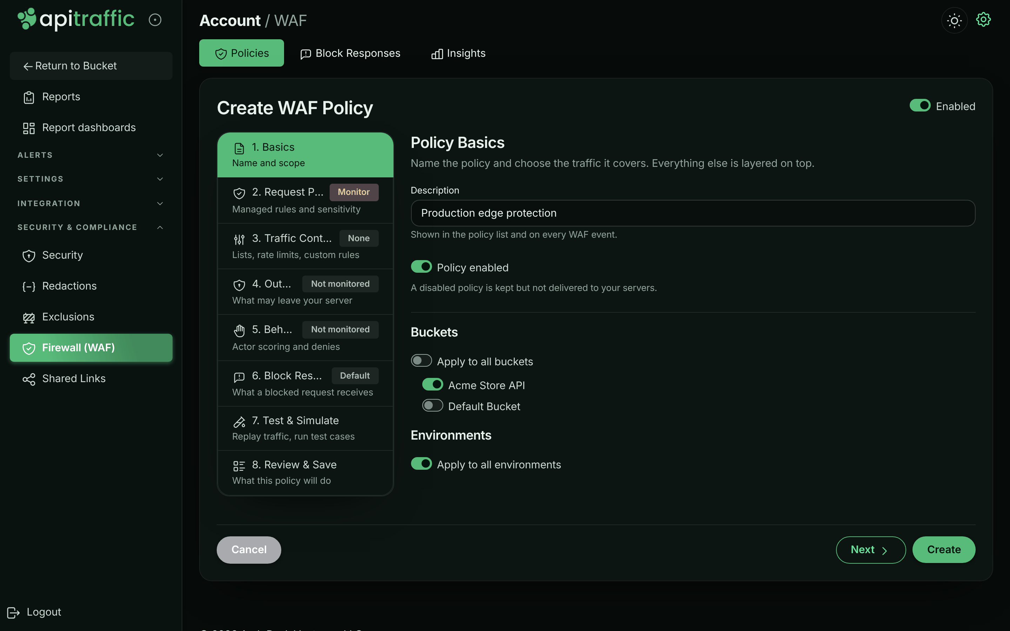Toggle the Policy enabled switch

tap(421, 266)
